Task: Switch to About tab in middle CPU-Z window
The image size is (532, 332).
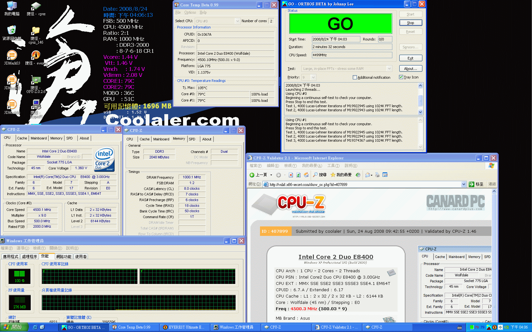Action: pyautogui.click(x=207, y=139)
